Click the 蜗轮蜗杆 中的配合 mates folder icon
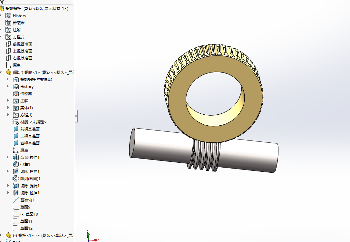350x242 pixels. click(15, 80)
